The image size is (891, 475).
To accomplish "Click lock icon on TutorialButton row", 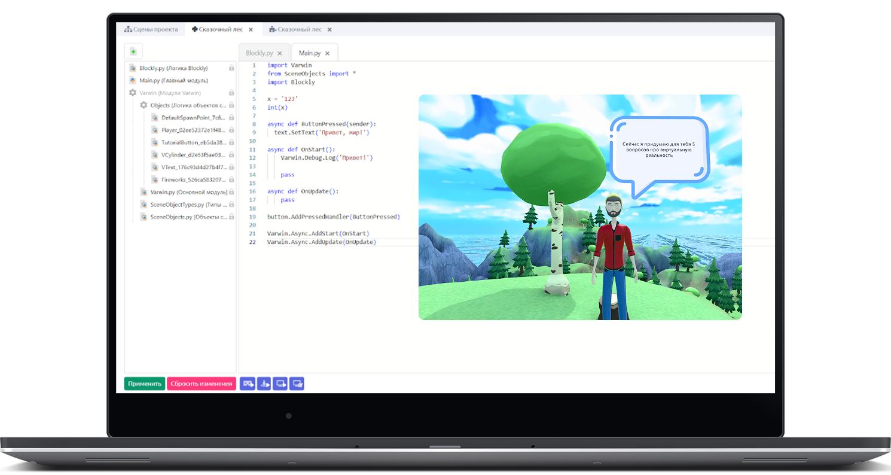I will 231,142.
